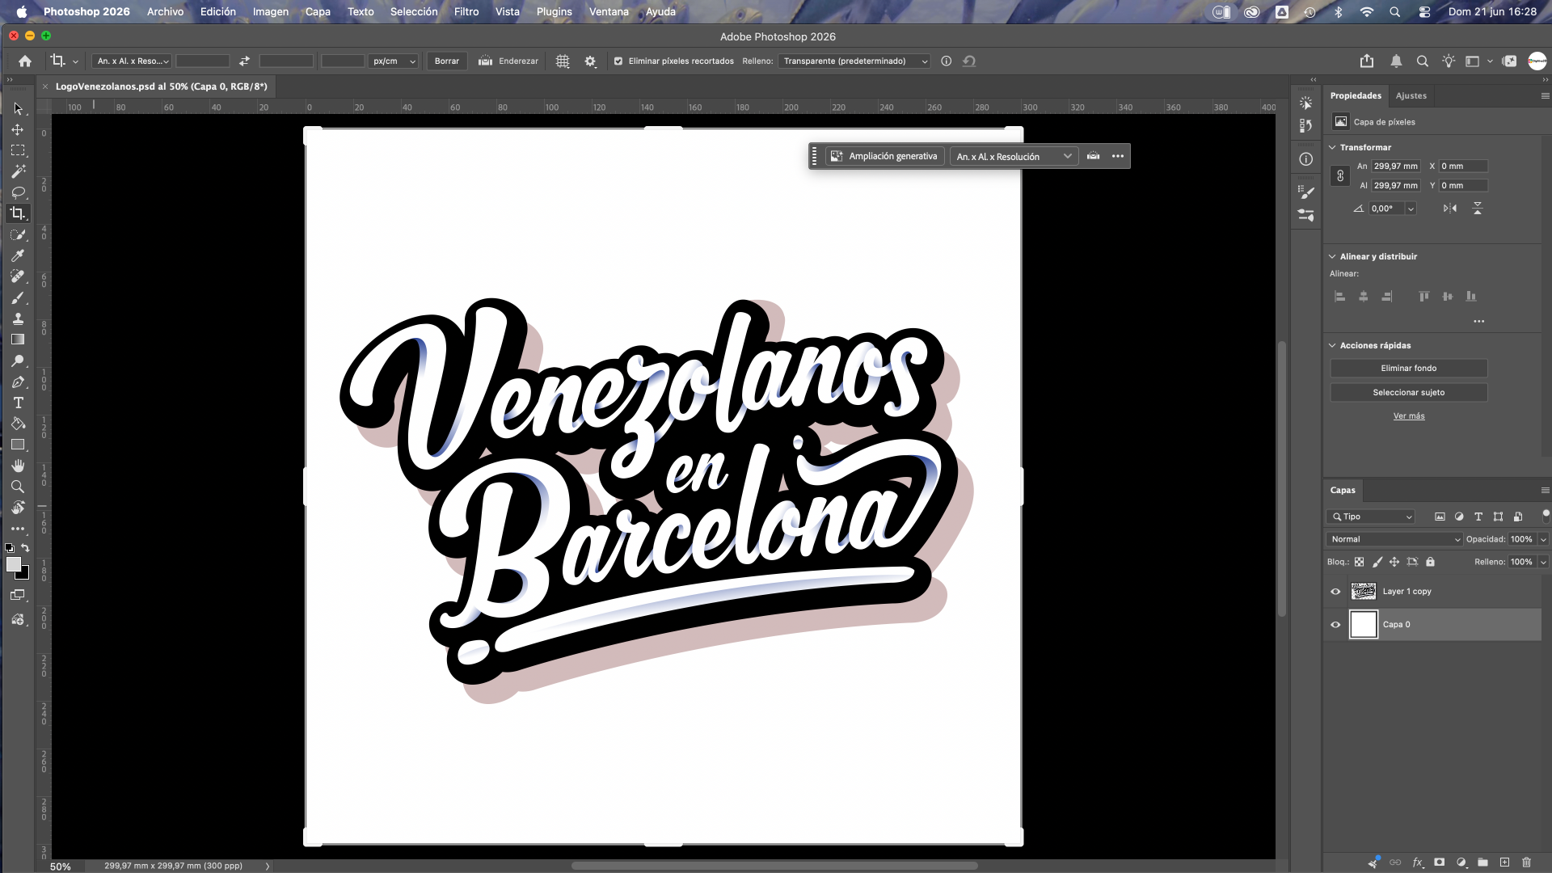Select the Clone Stamp tool
1552x873 pixels.
[18, 318]
